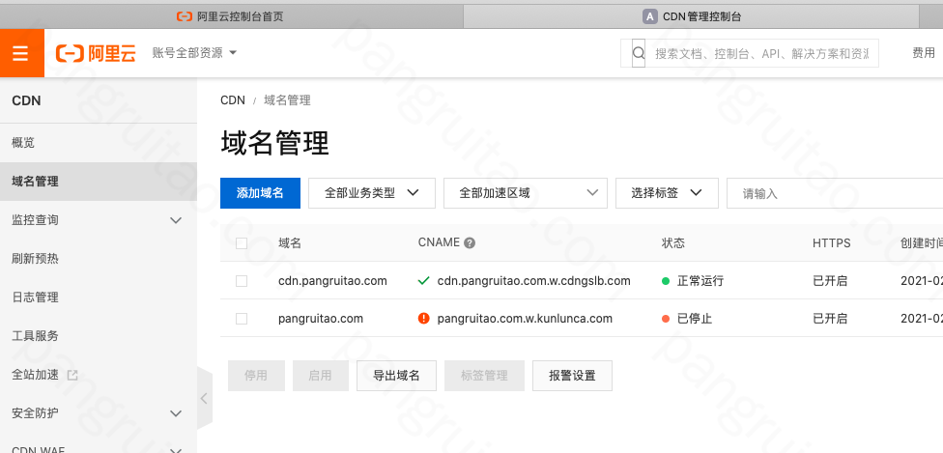Tick the select-all checkbox in table header
Screen dimensions: 943x453
(242, 243)
